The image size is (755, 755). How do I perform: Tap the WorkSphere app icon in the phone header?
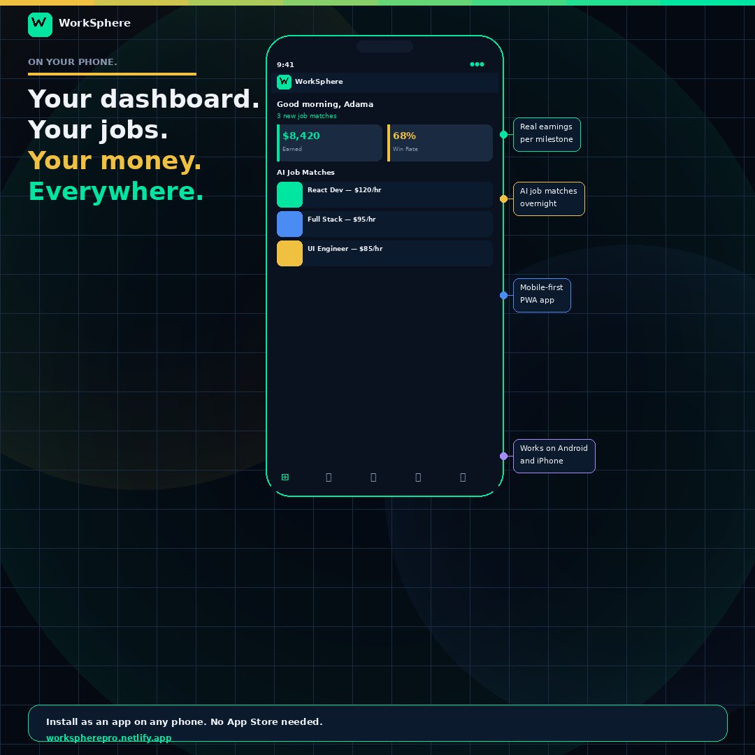tap(283, 82)
